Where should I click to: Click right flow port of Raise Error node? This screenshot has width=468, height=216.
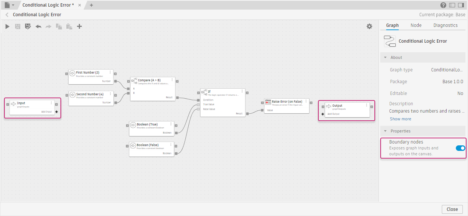pyautogui.click(x=311, y=103)
